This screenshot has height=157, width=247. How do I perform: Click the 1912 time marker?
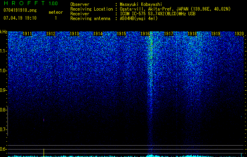point(51,34)
